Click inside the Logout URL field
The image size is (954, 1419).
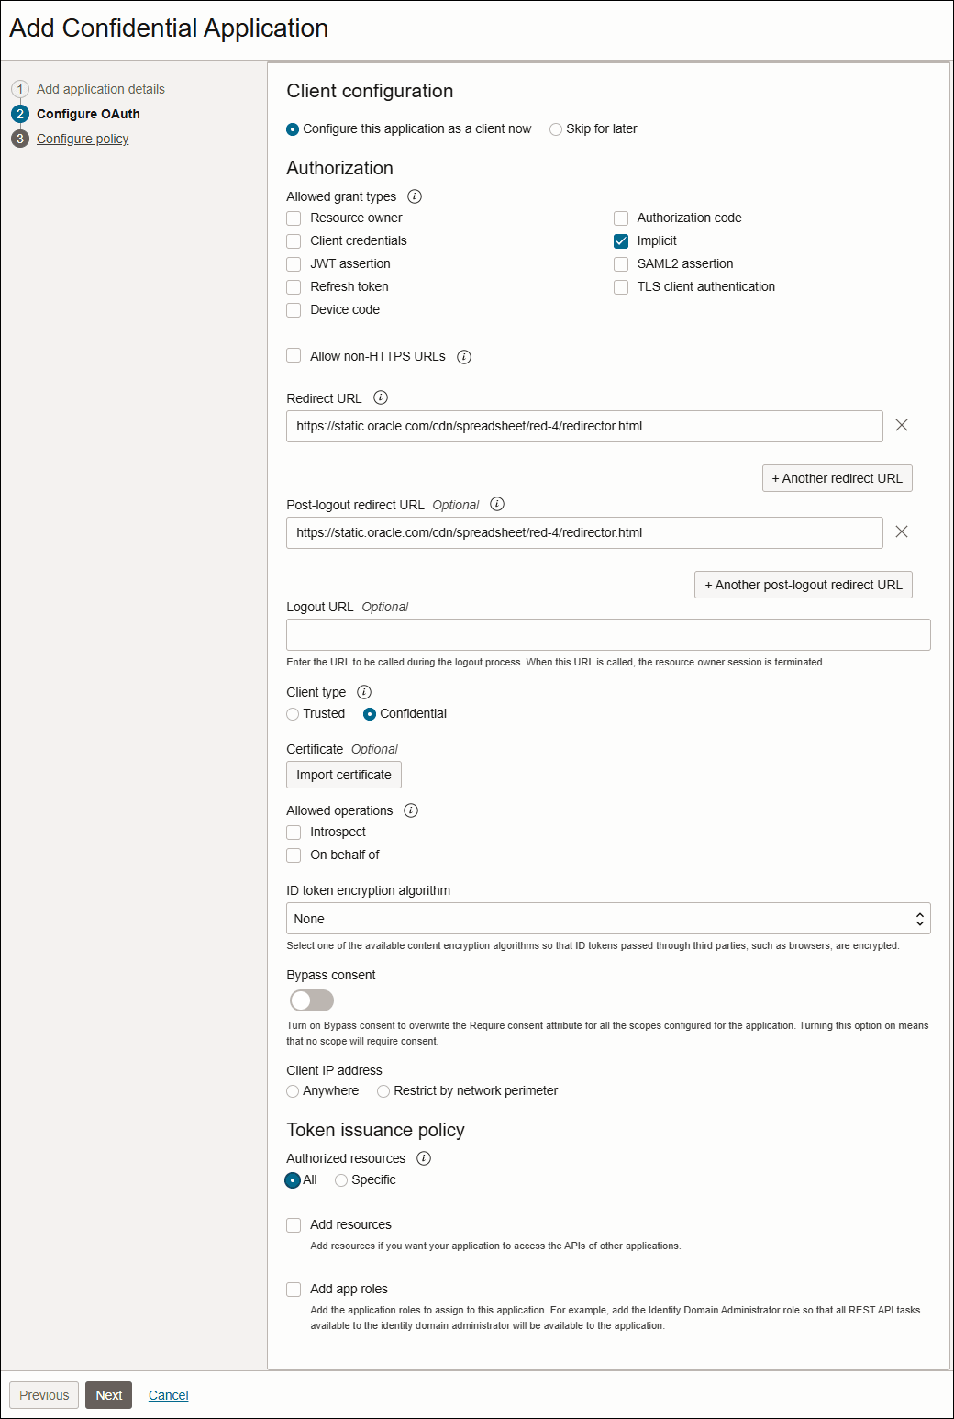pyautogui.click(x=608, y=634)
